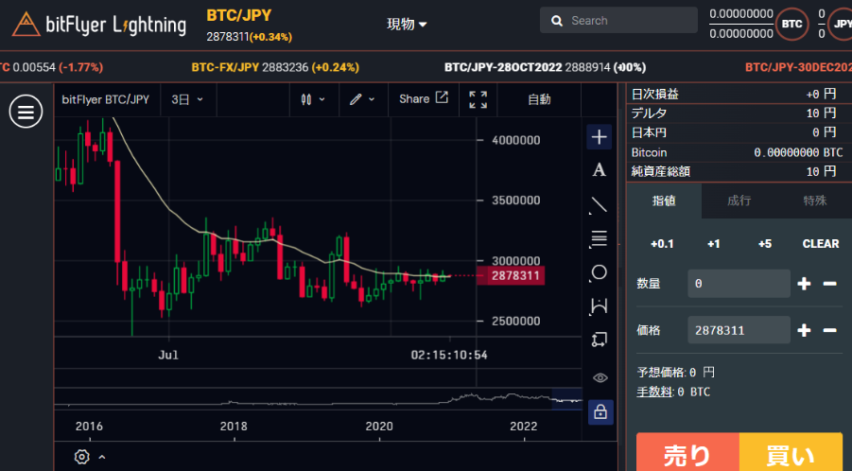Toggle the lock drawings button

pos(600,411)
